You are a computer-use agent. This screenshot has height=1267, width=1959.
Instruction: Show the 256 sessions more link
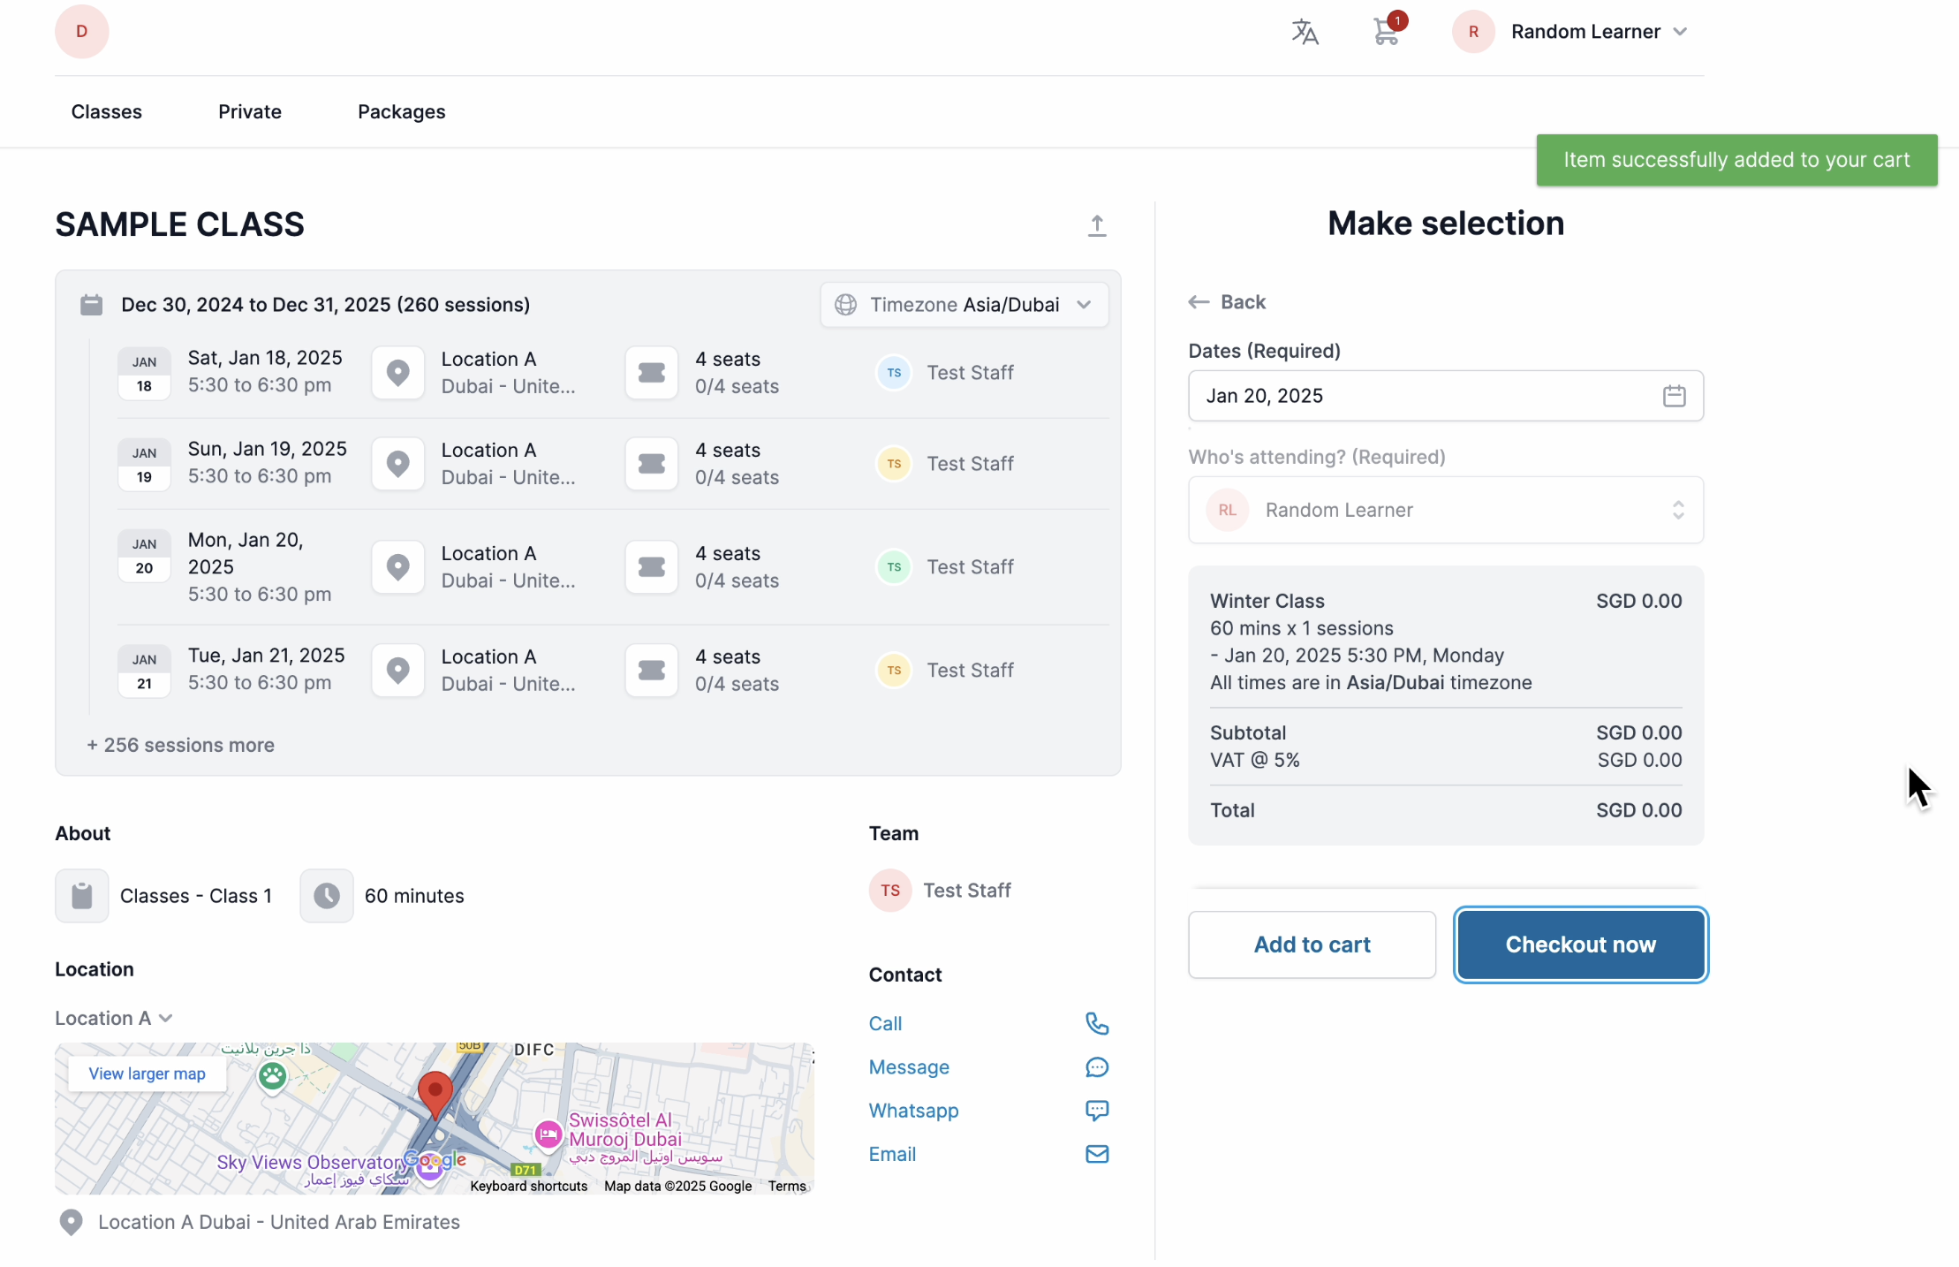tap(180, 745)
